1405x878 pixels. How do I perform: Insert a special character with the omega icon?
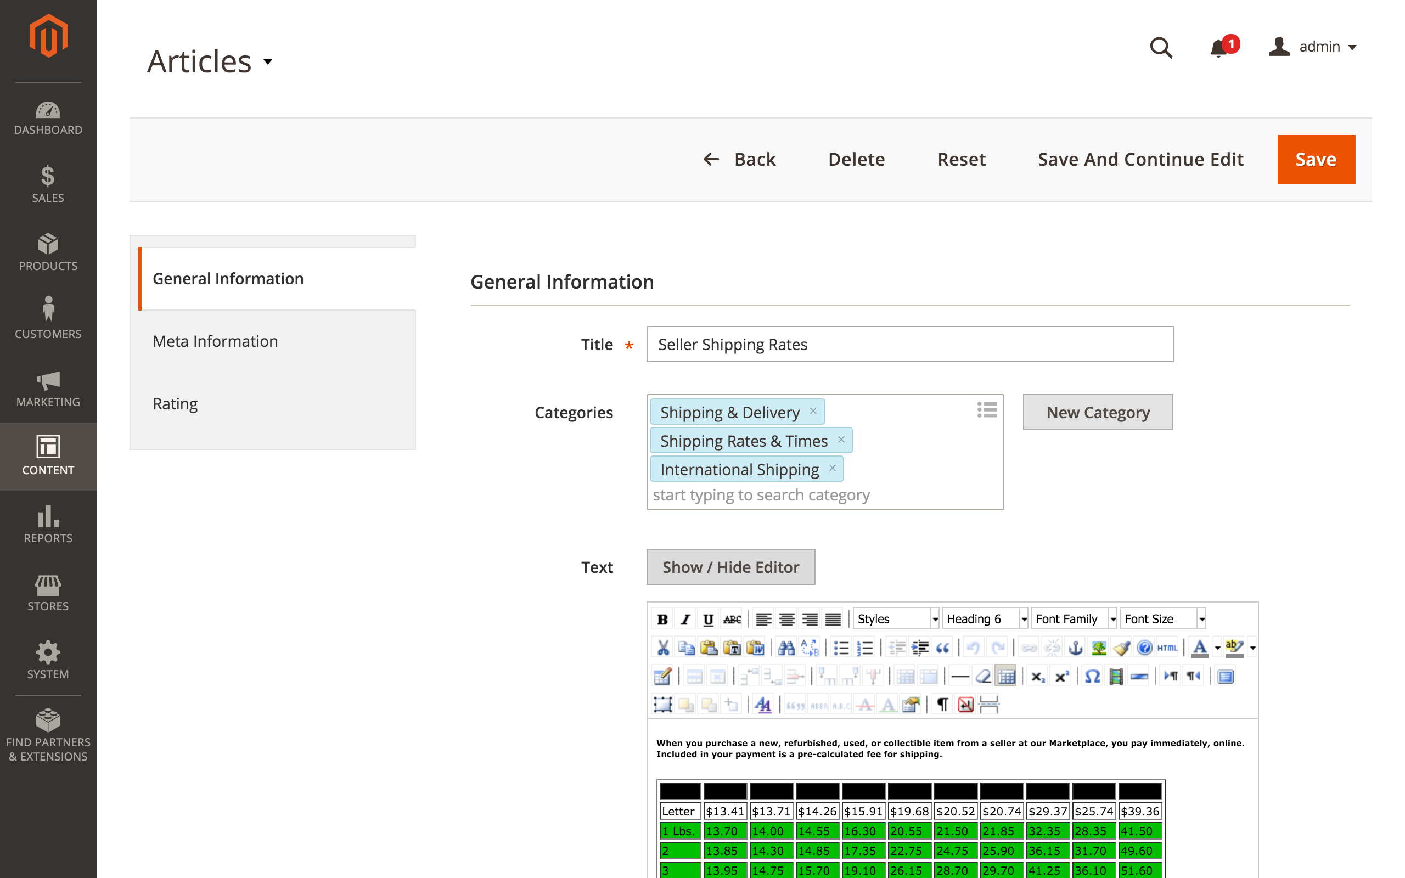pos(1092,677)
